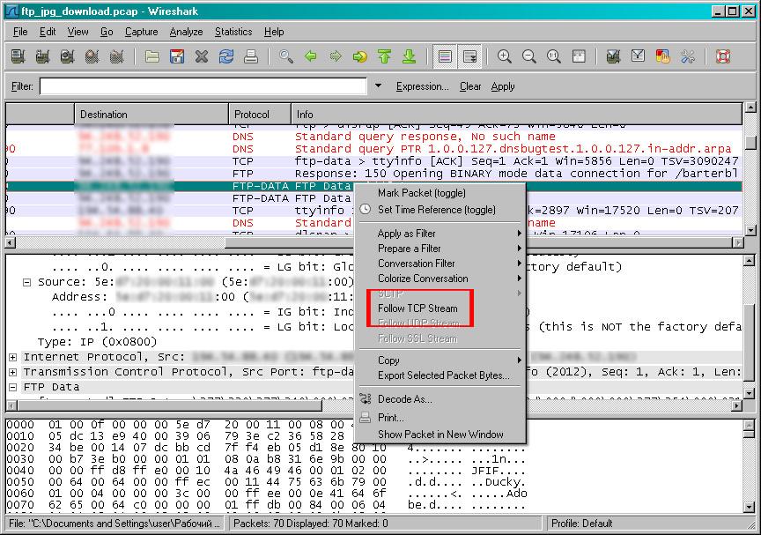Go back in packet history arrow

click(x=311, y=56)
